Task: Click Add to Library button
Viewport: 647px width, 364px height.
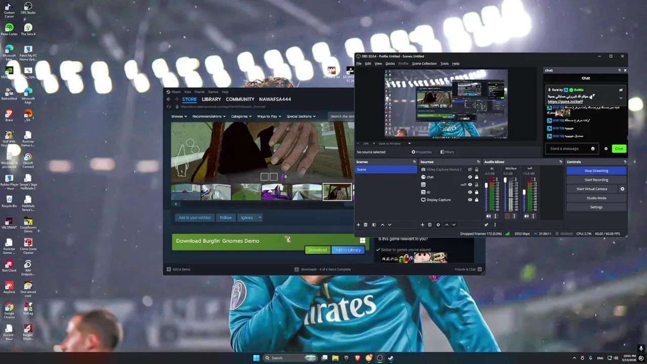Action: point(348,250)
